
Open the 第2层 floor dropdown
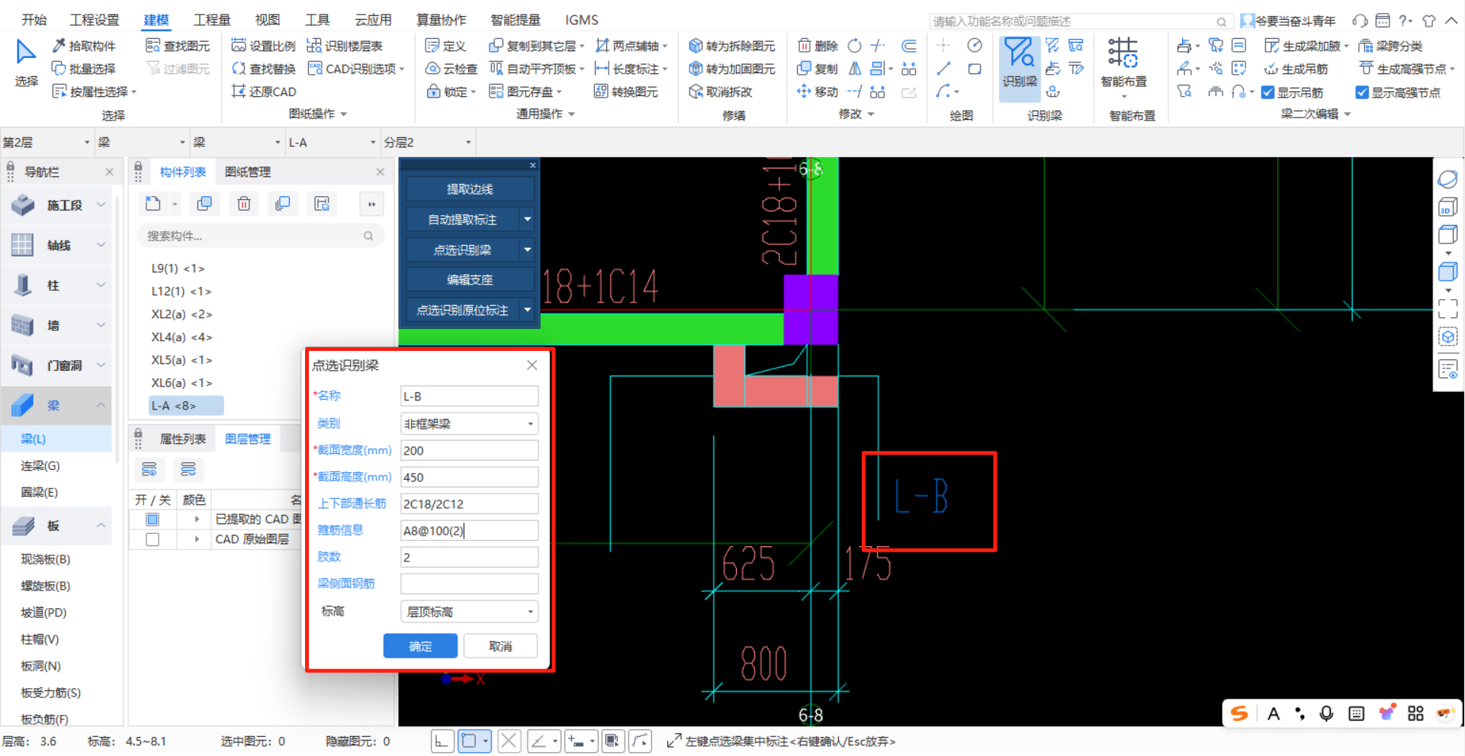[x=46, y=143]
